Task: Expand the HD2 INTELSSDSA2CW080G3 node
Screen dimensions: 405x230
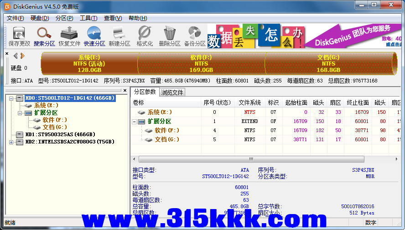Action: (11, 142)
